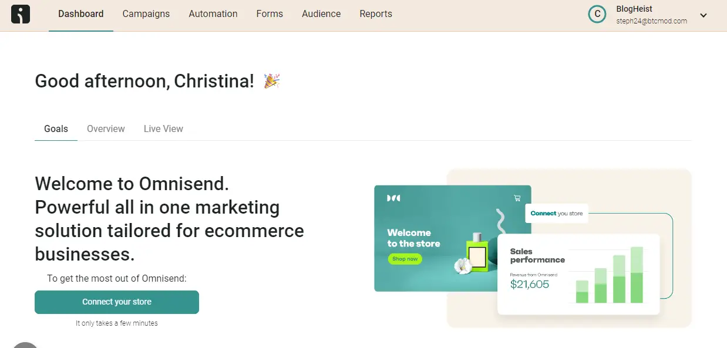Click the Connect you store label
Screen dimensions: 727x348
pos(557,214)
